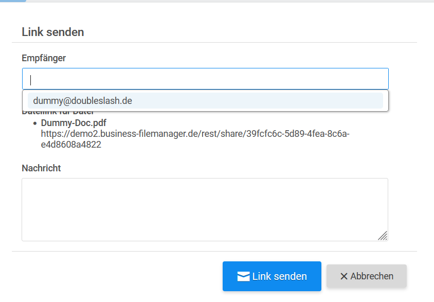Click the second line of the share link
434x302 pixels.
tap(71, 145)
